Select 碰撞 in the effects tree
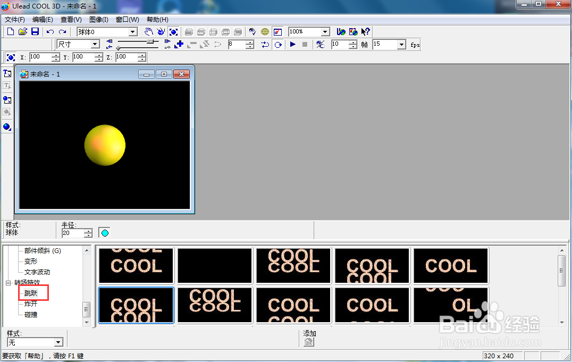Viewport: 572px width, 362px height. (x=31, y=314)
